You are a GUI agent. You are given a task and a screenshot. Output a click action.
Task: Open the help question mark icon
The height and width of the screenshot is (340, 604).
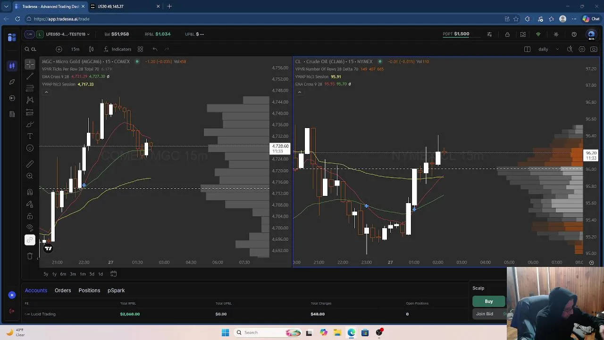point(574,34)
